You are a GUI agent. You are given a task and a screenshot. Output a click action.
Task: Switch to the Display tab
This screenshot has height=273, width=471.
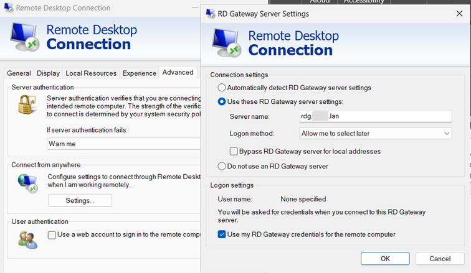click(48, 73)
